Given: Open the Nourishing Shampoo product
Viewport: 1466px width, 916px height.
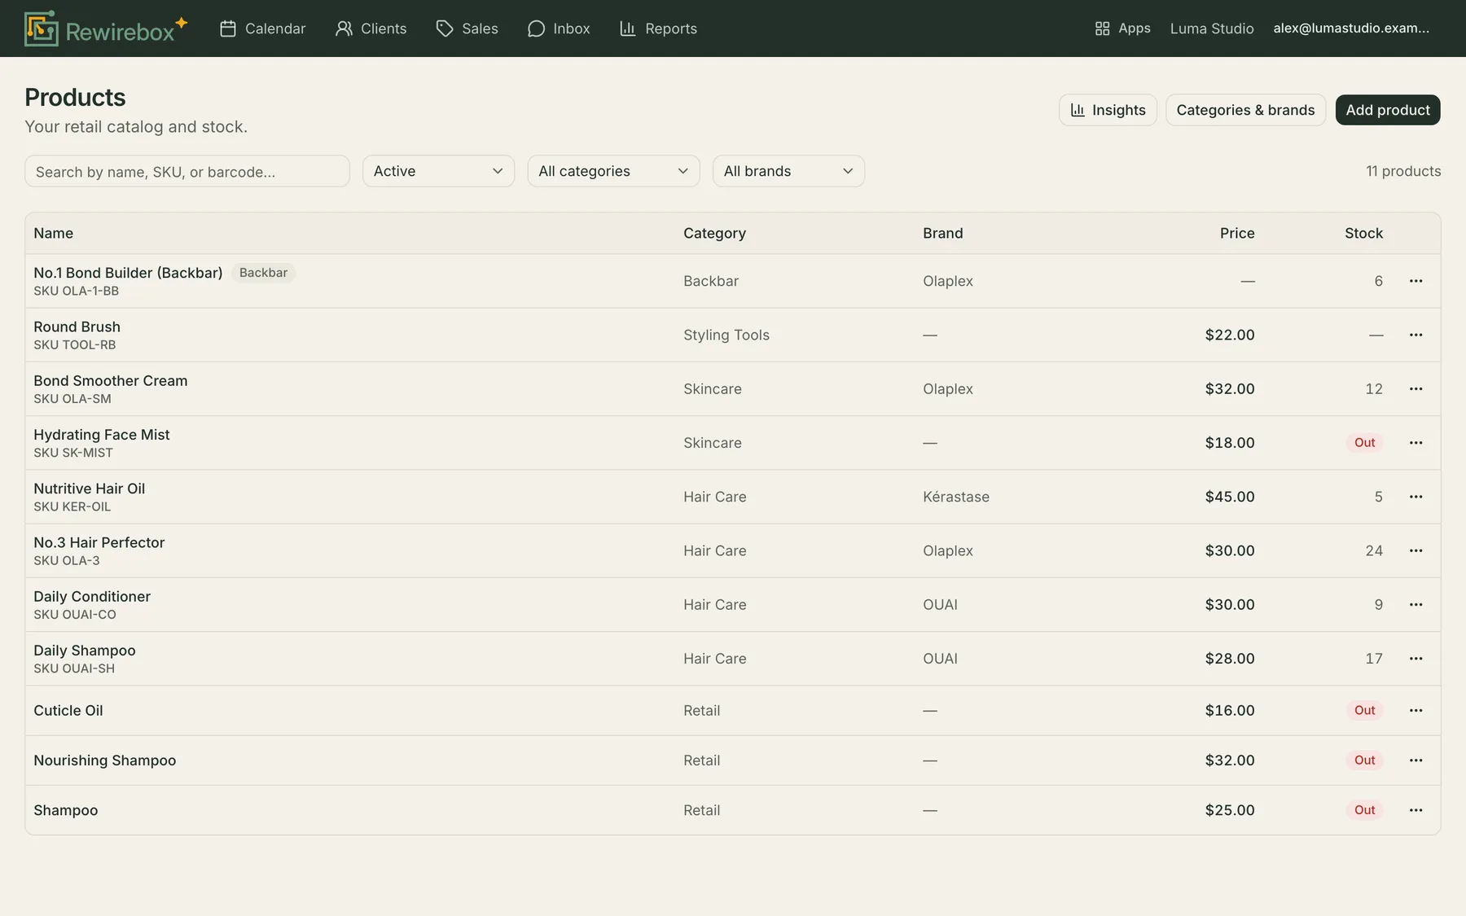Looking at the screenshot, I should (105, 760).
